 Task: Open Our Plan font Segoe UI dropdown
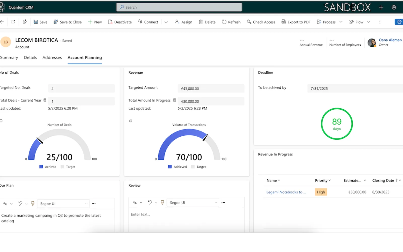[x=63, y=204]
